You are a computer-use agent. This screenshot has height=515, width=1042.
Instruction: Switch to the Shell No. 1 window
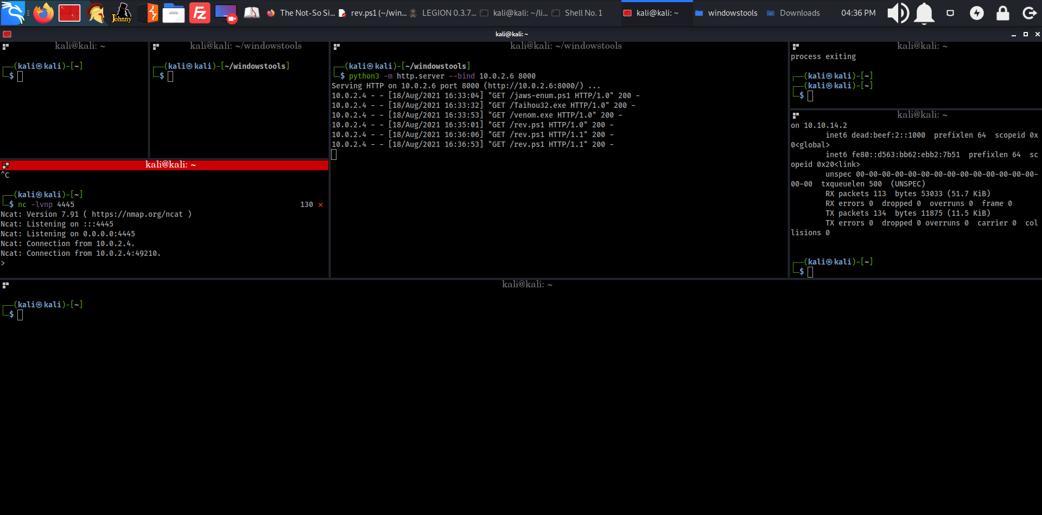click(x=577, y=13)
